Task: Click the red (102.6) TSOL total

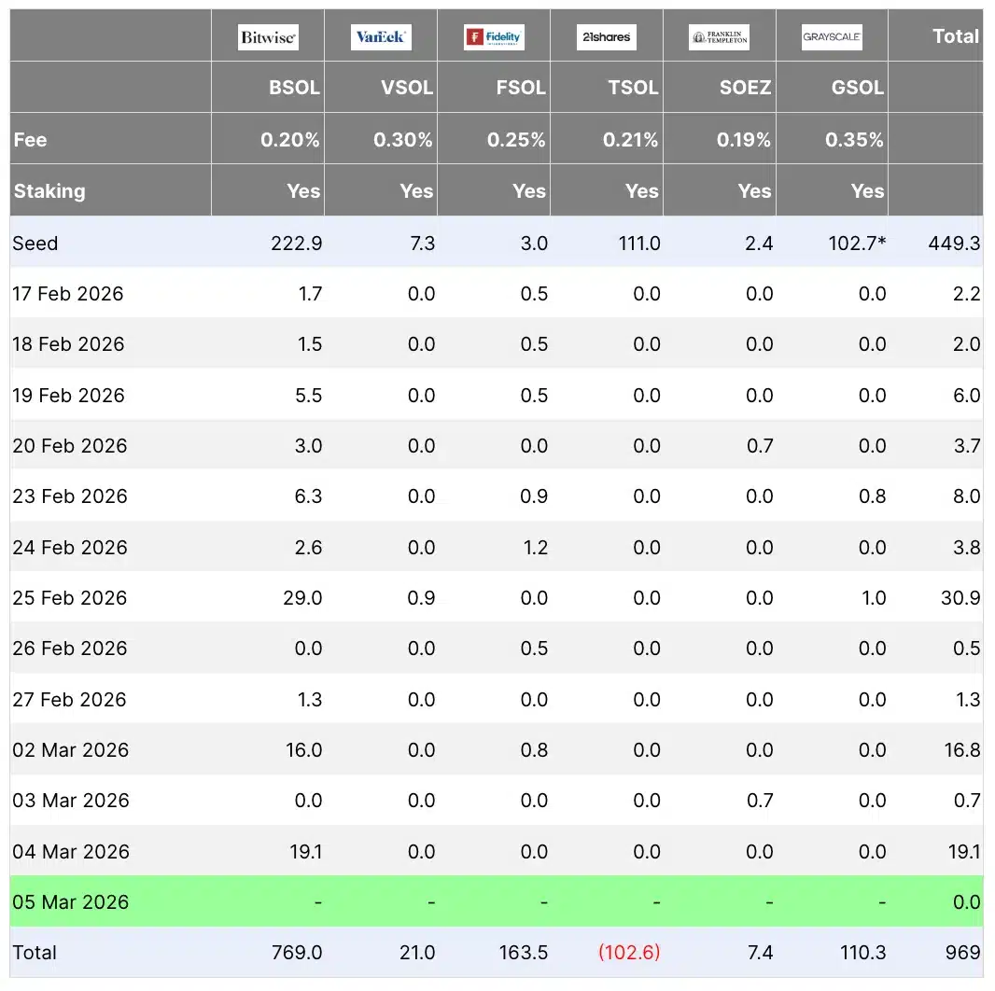Action: pyautogui.click(x=628, y=953)
